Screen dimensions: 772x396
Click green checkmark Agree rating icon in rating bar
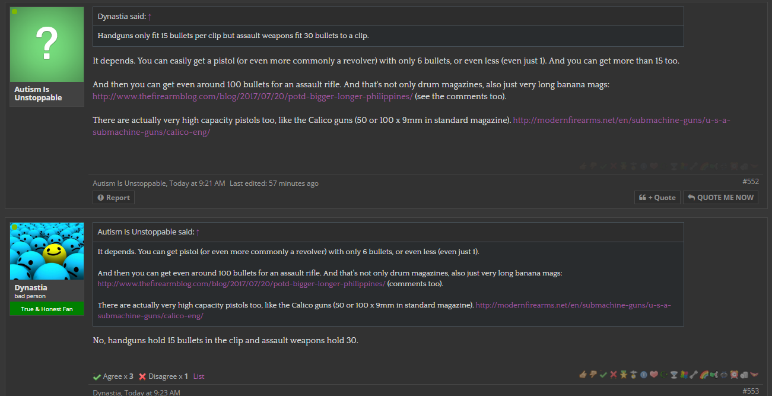coord(603,375)
